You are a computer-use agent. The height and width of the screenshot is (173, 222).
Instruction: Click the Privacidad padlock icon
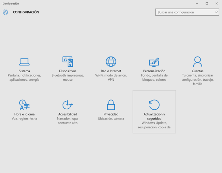click(x=111, y=105)
